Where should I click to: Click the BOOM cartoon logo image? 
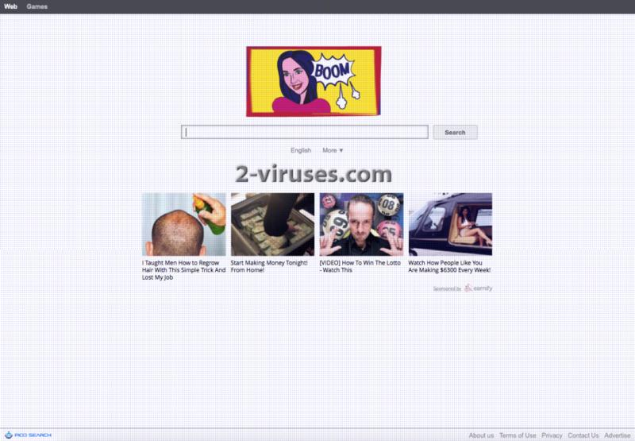point(314,81)
